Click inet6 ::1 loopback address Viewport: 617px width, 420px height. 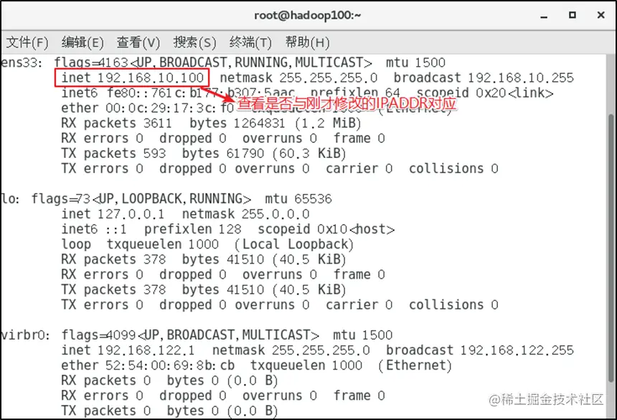pos(94,229)
